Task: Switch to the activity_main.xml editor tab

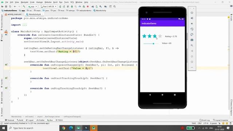Action: (15, 14)
